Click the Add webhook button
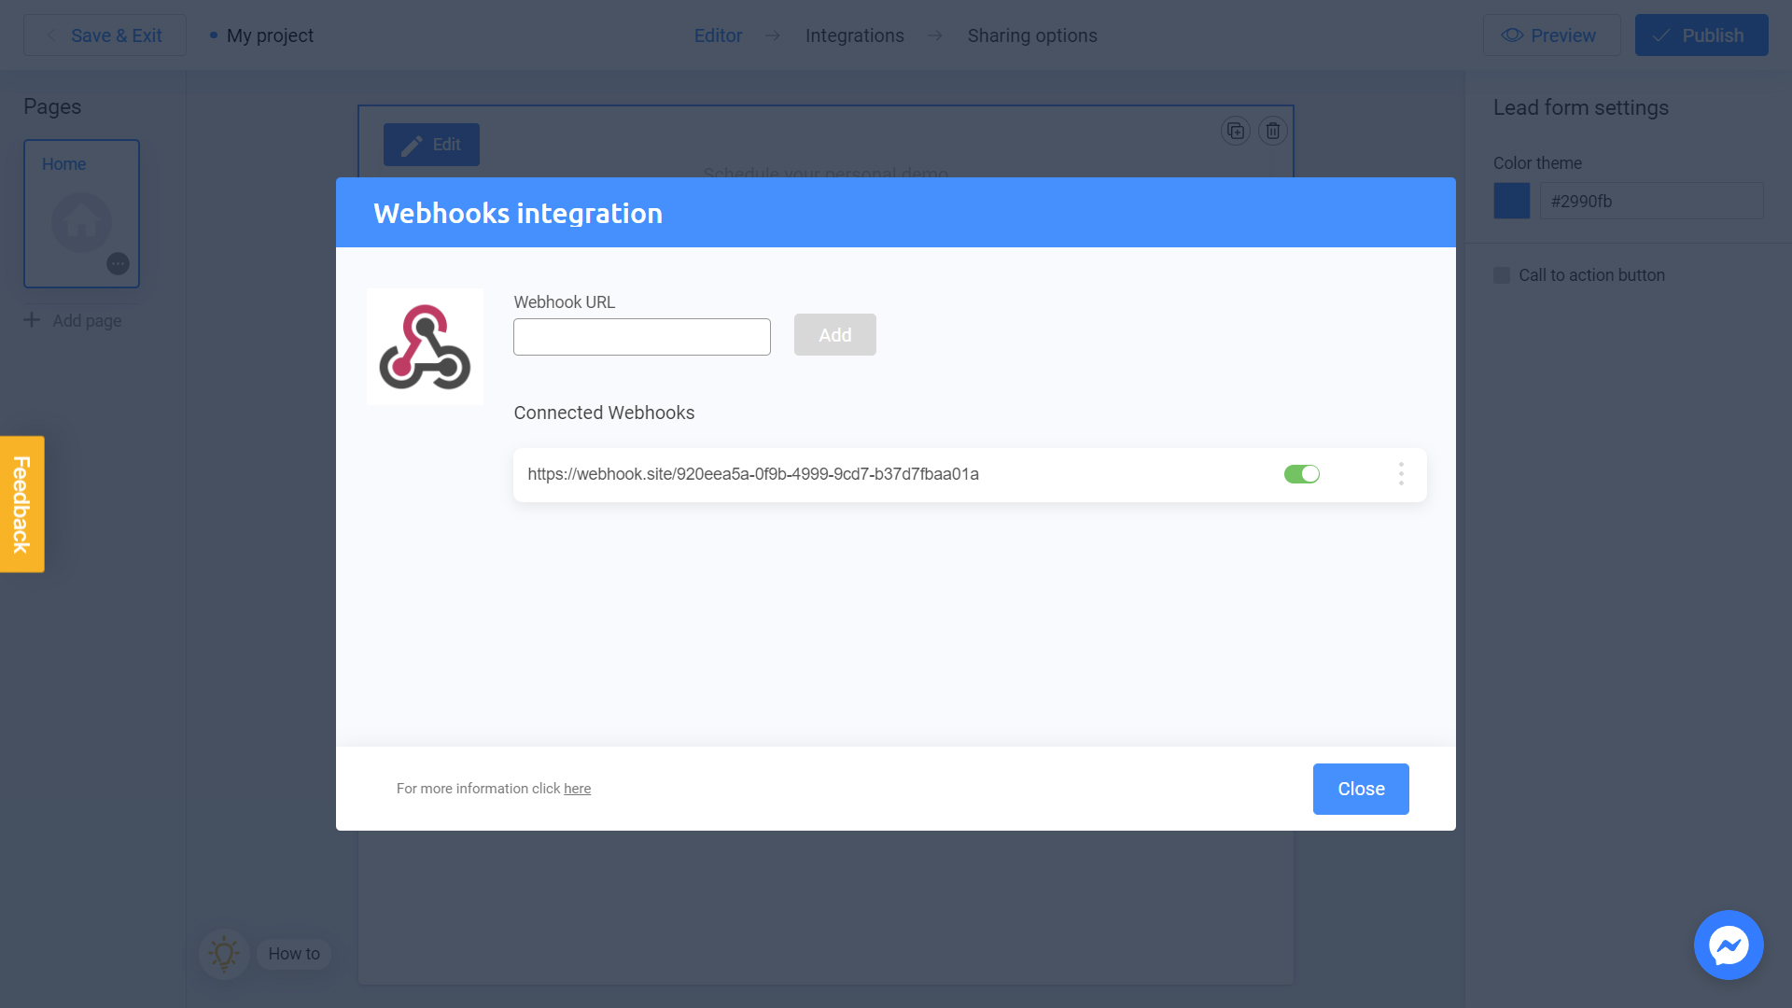 click(834, 335)
